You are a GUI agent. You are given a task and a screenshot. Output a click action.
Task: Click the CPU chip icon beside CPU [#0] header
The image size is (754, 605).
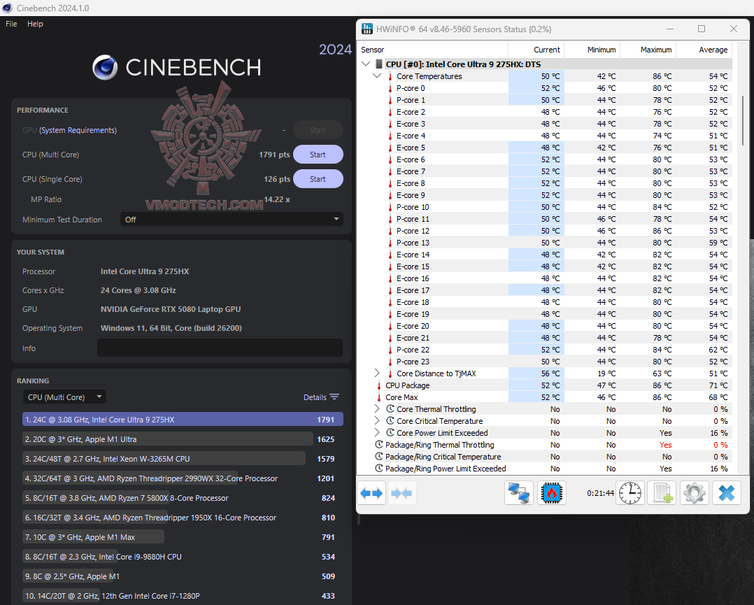point(379,64)
